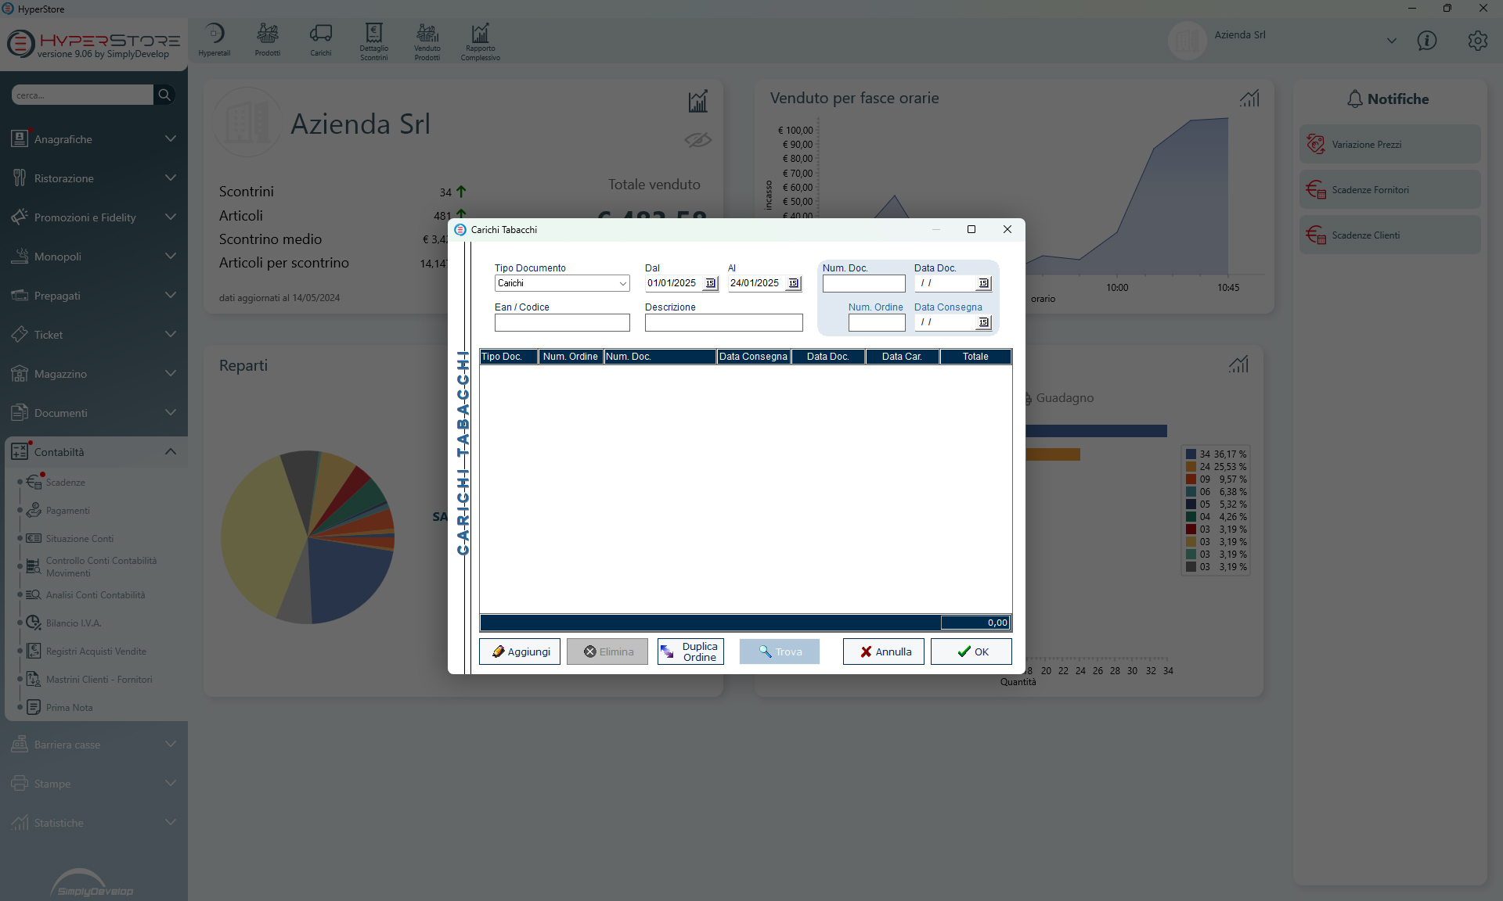Open calendar picker for Dal date
1503x901 pixels.
pyautogui.click(x=710, y=283)
